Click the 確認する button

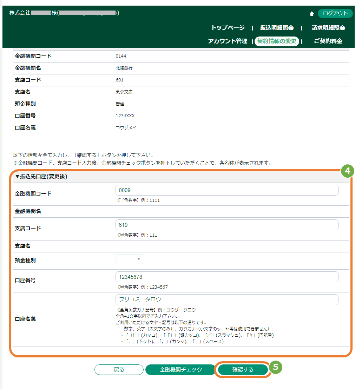(x=243, y=369)
